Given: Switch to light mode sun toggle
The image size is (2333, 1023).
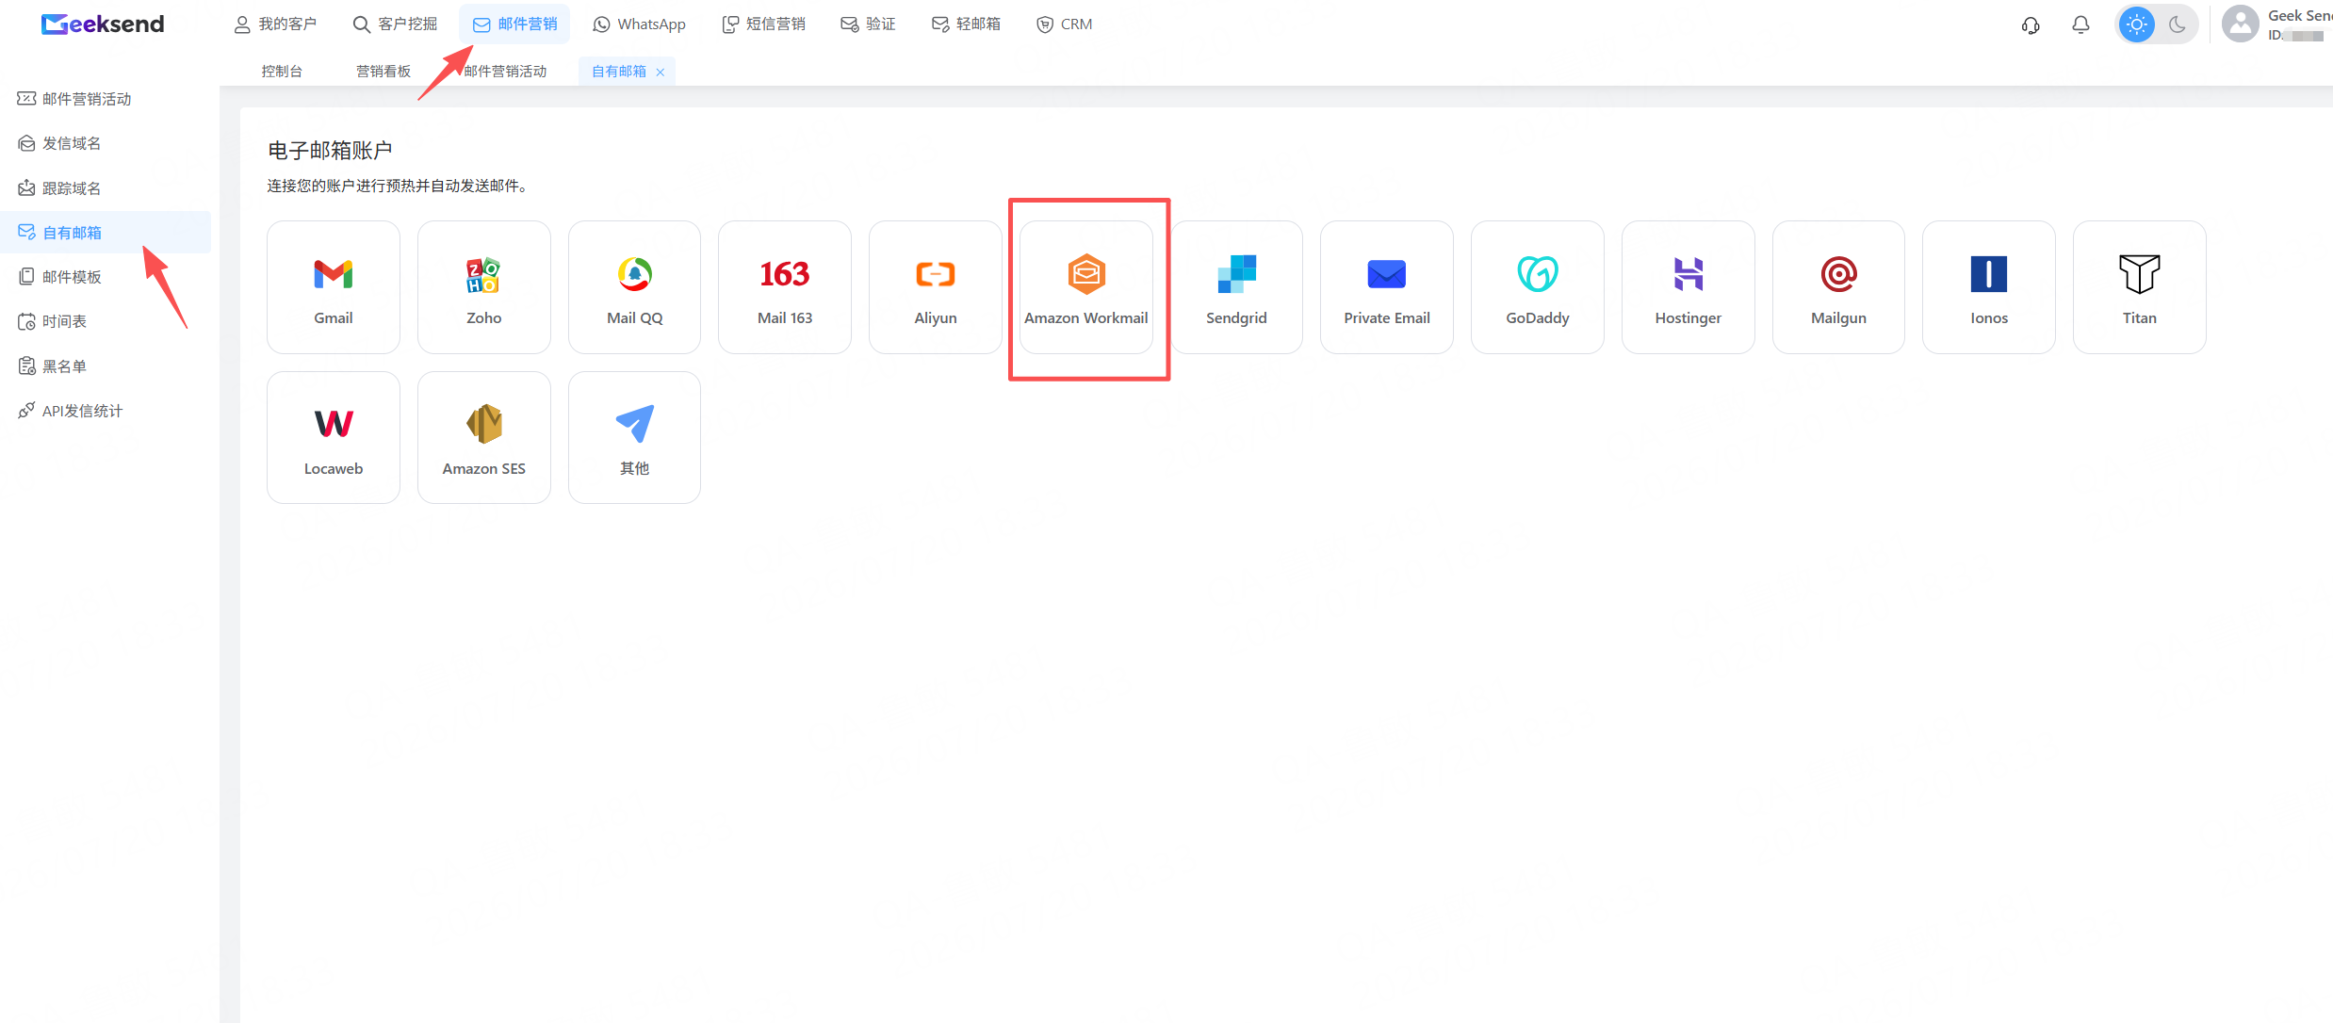Looking at the screenshot, I should [x=2137, y=24].
